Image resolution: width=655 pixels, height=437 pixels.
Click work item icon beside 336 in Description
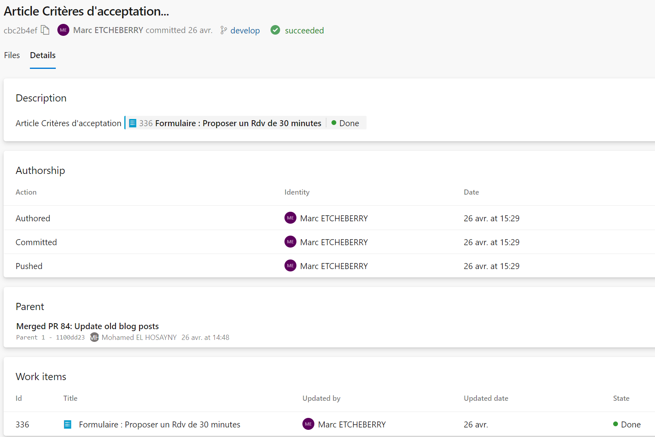tap(133, 123)
